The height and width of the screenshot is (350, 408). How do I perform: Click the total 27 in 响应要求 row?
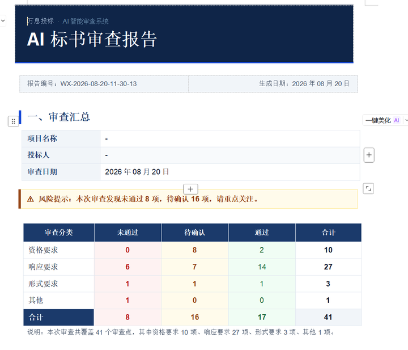pos(328,267)
